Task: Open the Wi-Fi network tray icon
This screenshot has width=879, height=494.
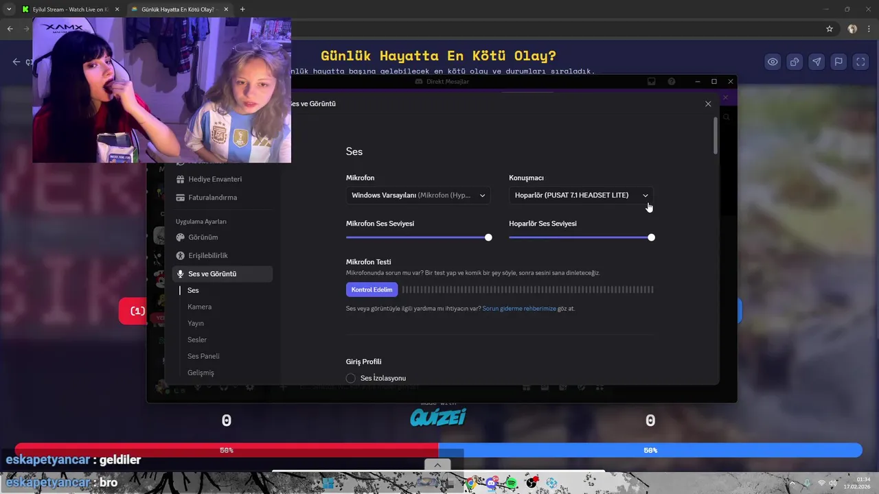Action: point(821,483)
